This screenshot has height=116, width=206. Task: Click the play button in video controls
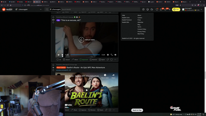[62, 55]
